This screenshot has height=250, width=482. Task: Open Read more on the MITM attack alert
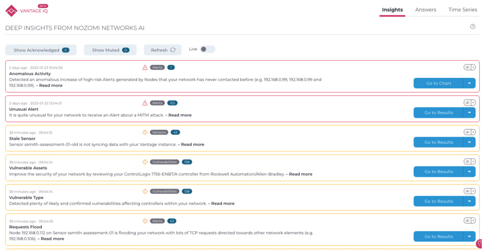pos(180,115)
